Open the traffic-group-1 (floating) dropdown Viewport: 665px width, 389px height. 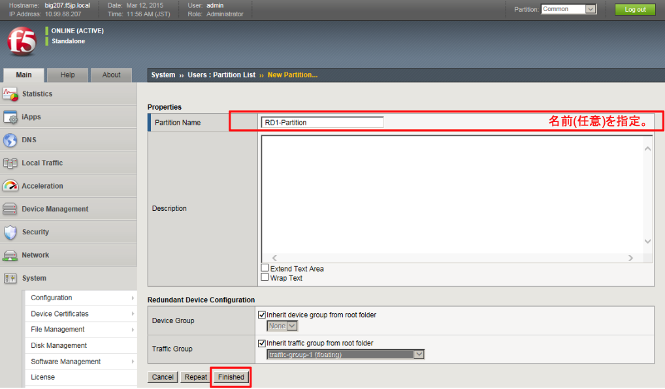point(345,354)
